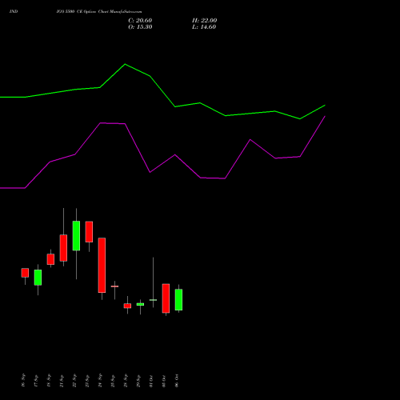Screen dimensions: 400x400
Task: Click the 16 Sep date label
Action: tap(23, 380)
